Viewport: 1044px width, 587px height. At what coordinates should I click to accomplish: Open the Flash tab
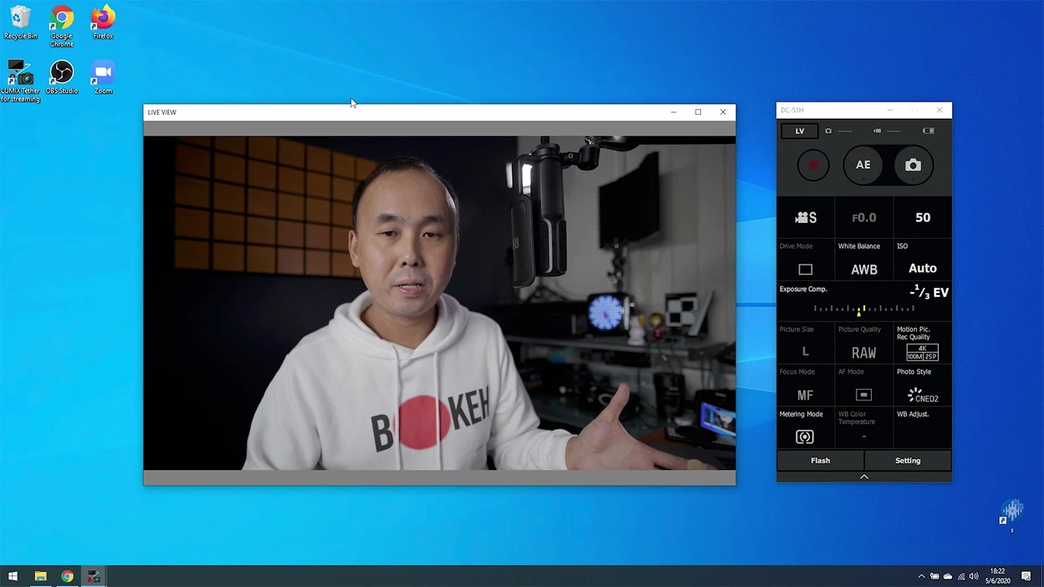pos(820,460)
